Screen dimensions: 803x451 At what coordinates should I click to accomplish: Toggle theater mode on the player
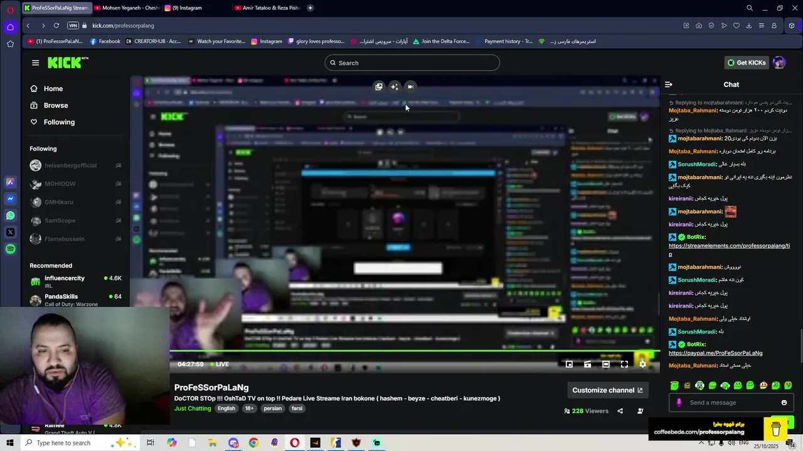coord(606,364)
